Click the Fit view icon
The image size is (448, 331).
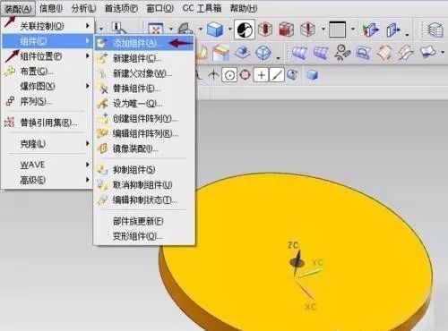pyautogui.click(x=156, y=29)
